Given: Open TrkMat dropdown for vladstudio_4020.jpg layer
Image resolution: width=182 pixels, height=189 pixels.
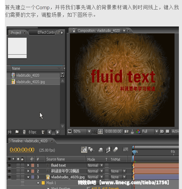Looking at the screenshot, I should click(118, 177).
